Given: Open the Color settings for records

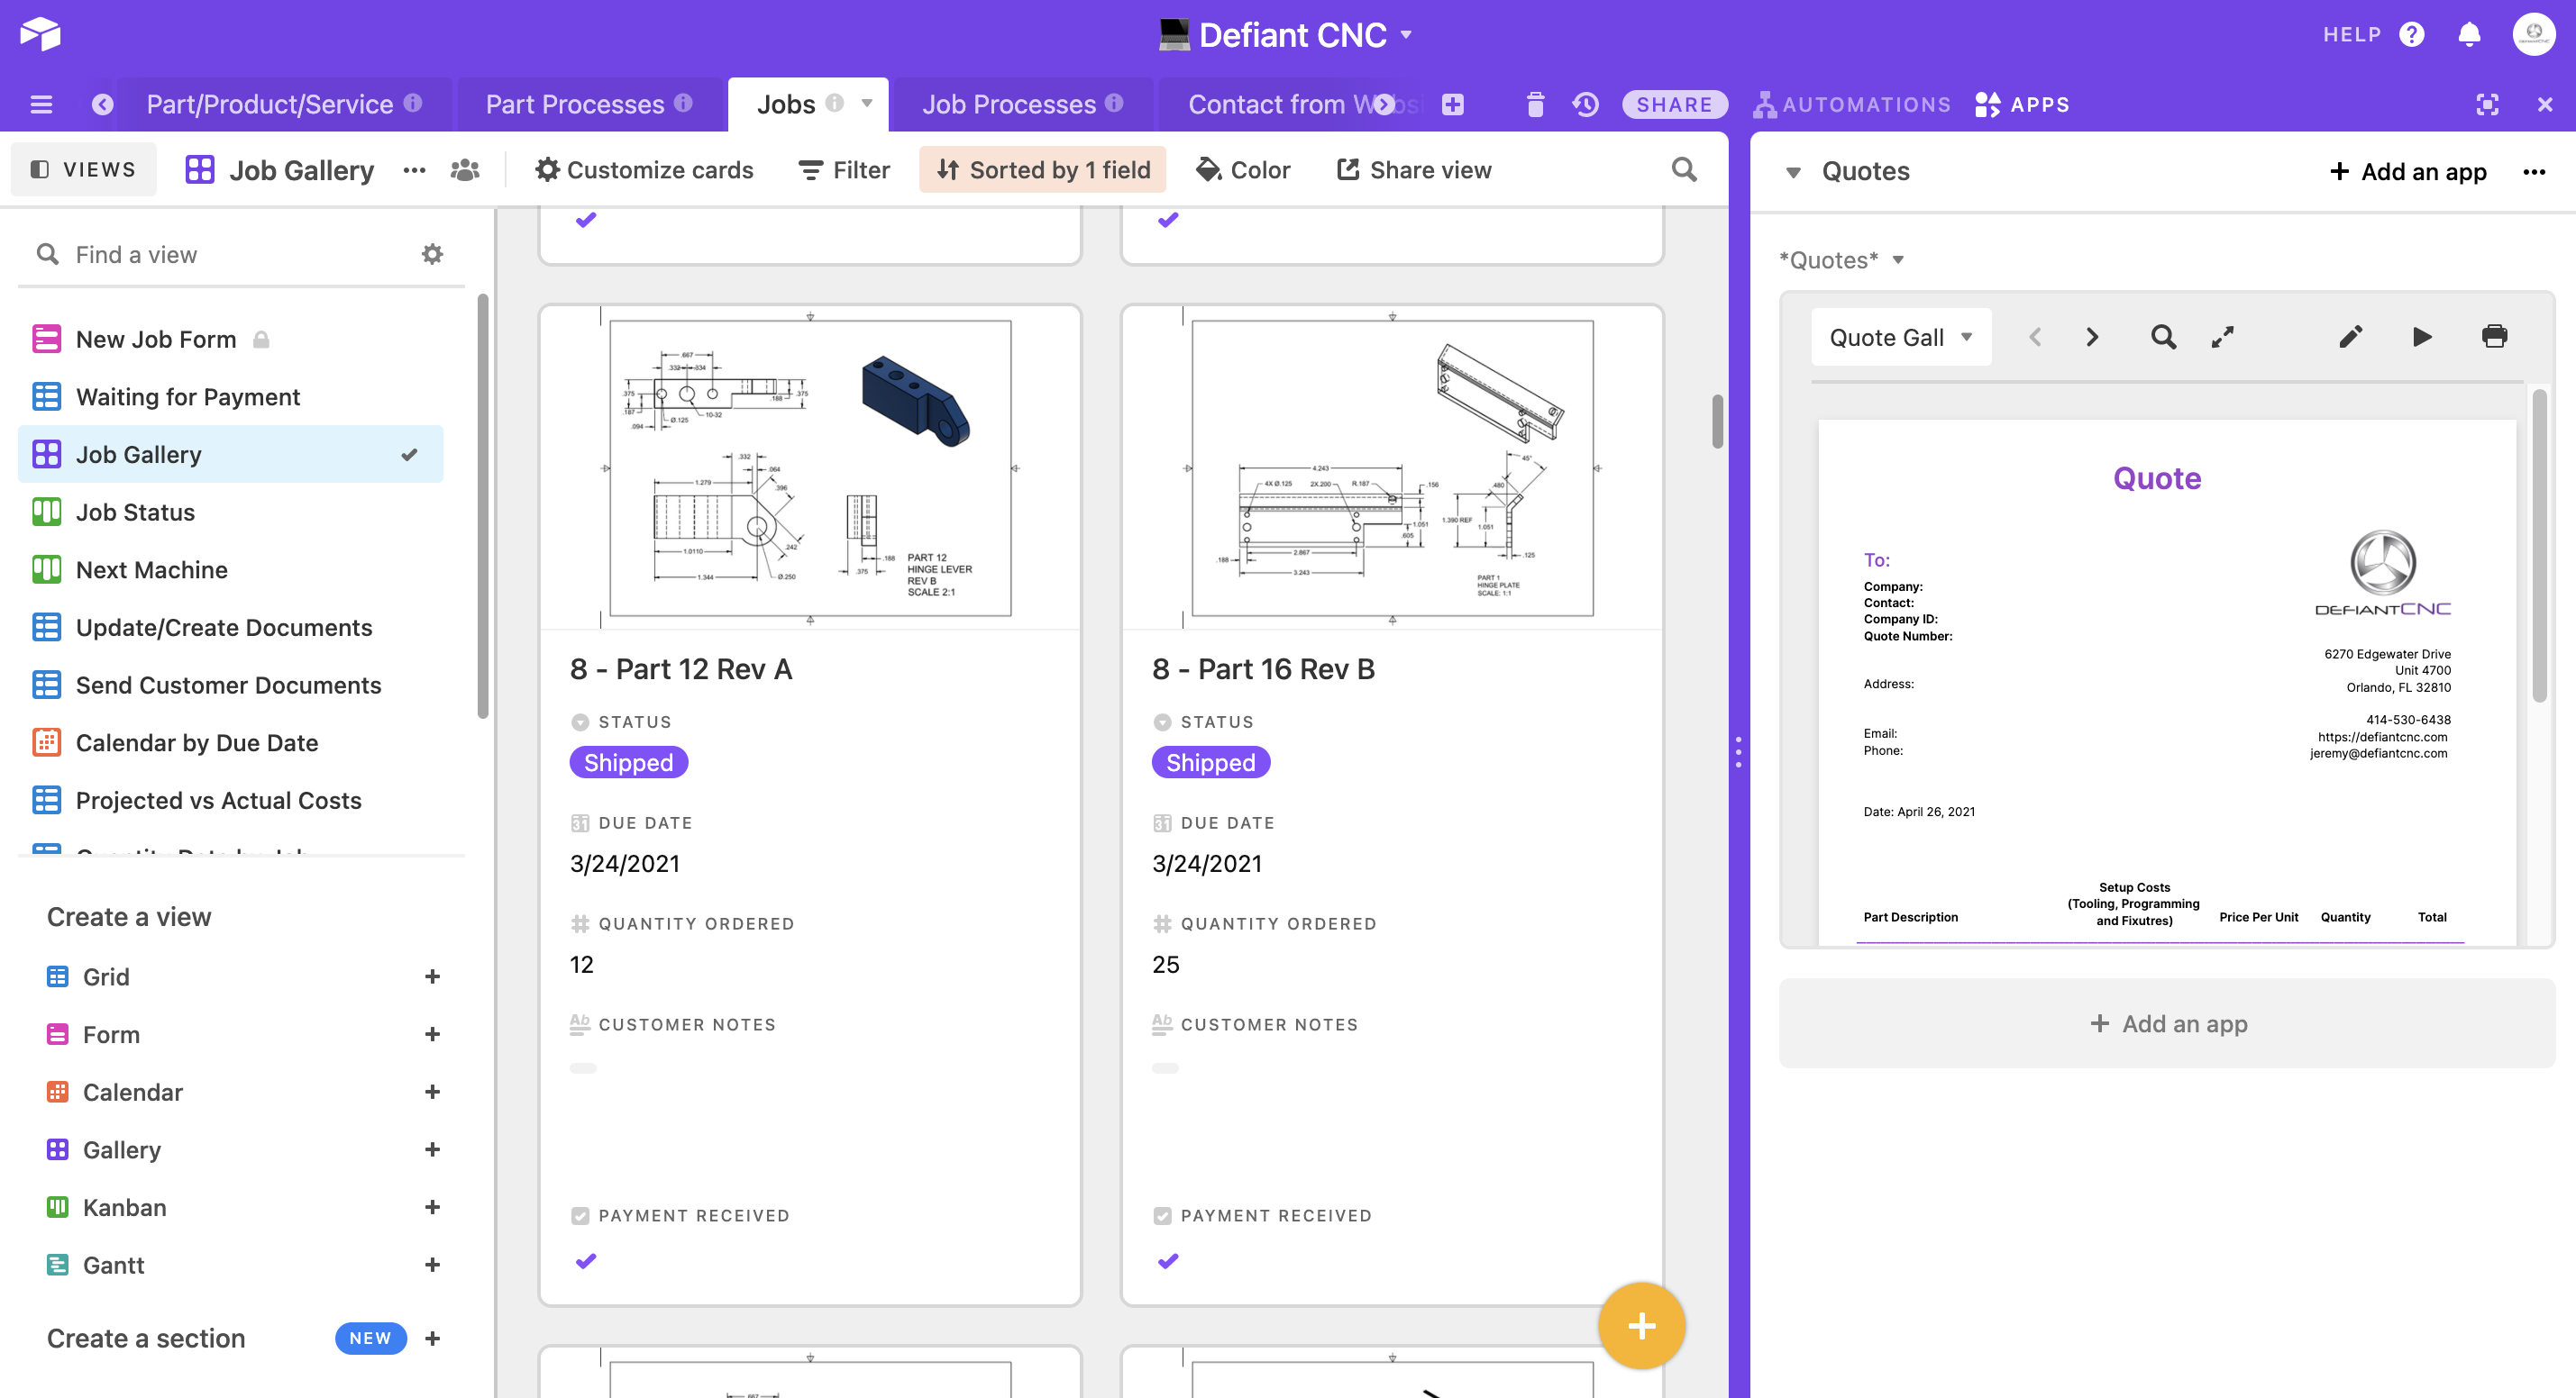Looking at the screenshot, I should click(x=1243, y=168).
